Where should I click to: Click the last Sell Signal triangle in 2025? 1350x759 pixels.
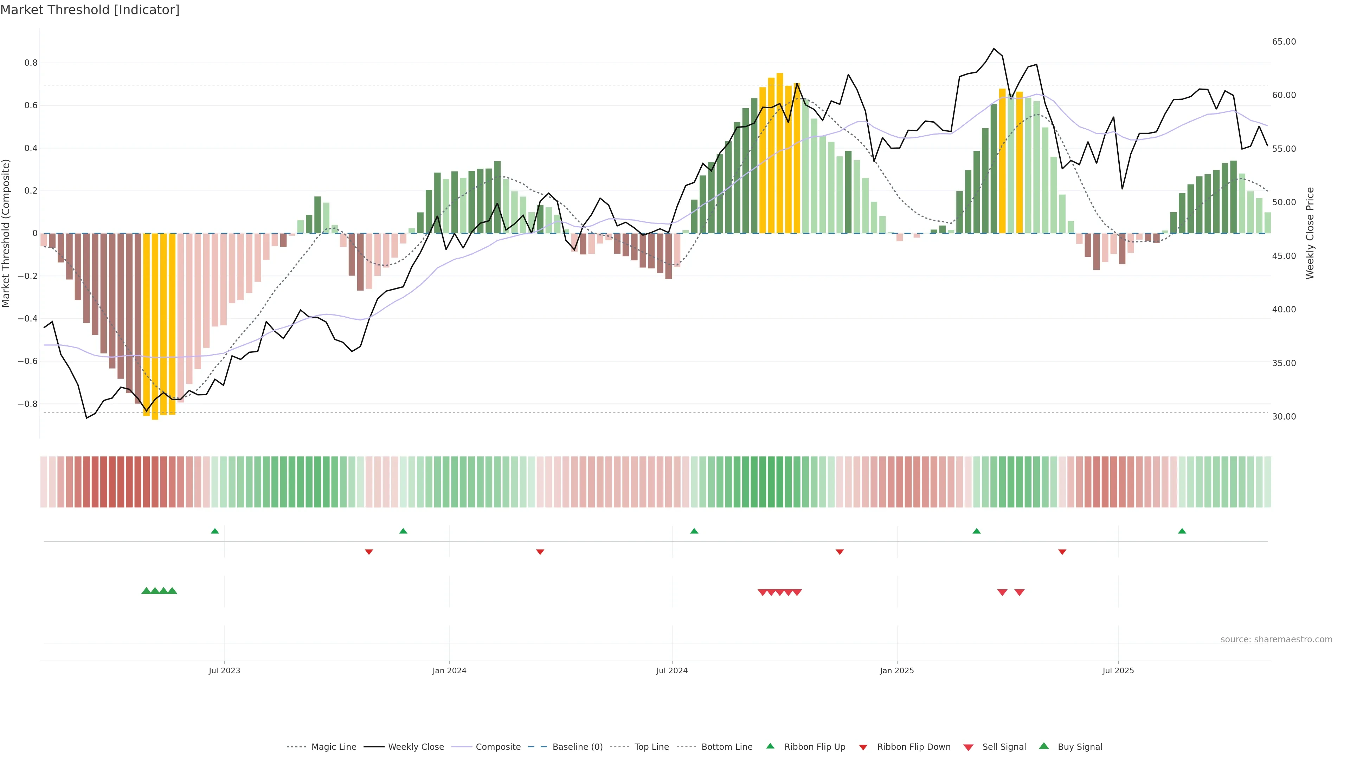[1019, 592]
